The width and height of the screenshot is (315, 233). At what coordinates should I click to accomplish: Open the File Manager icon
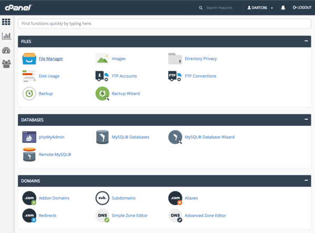click(29, 59)
